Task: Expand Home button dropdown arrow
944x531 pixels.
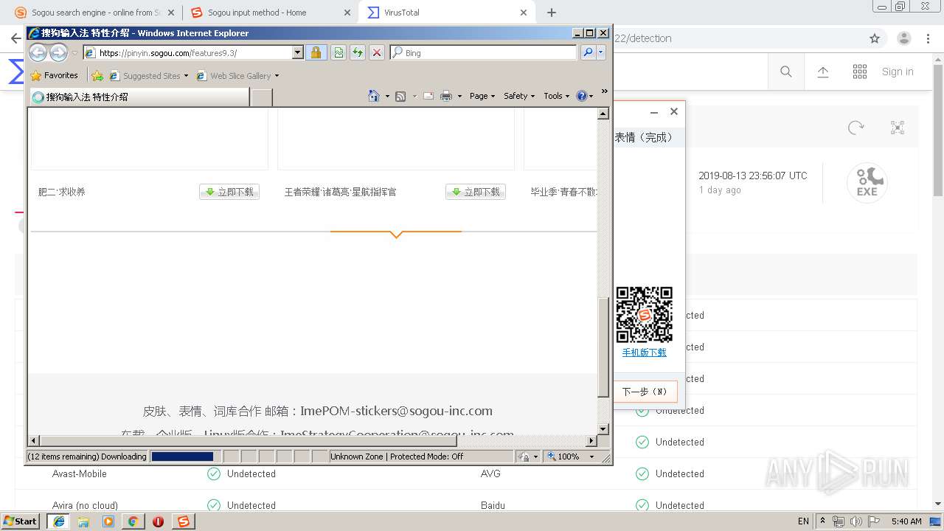Action: tap(387, 96)
